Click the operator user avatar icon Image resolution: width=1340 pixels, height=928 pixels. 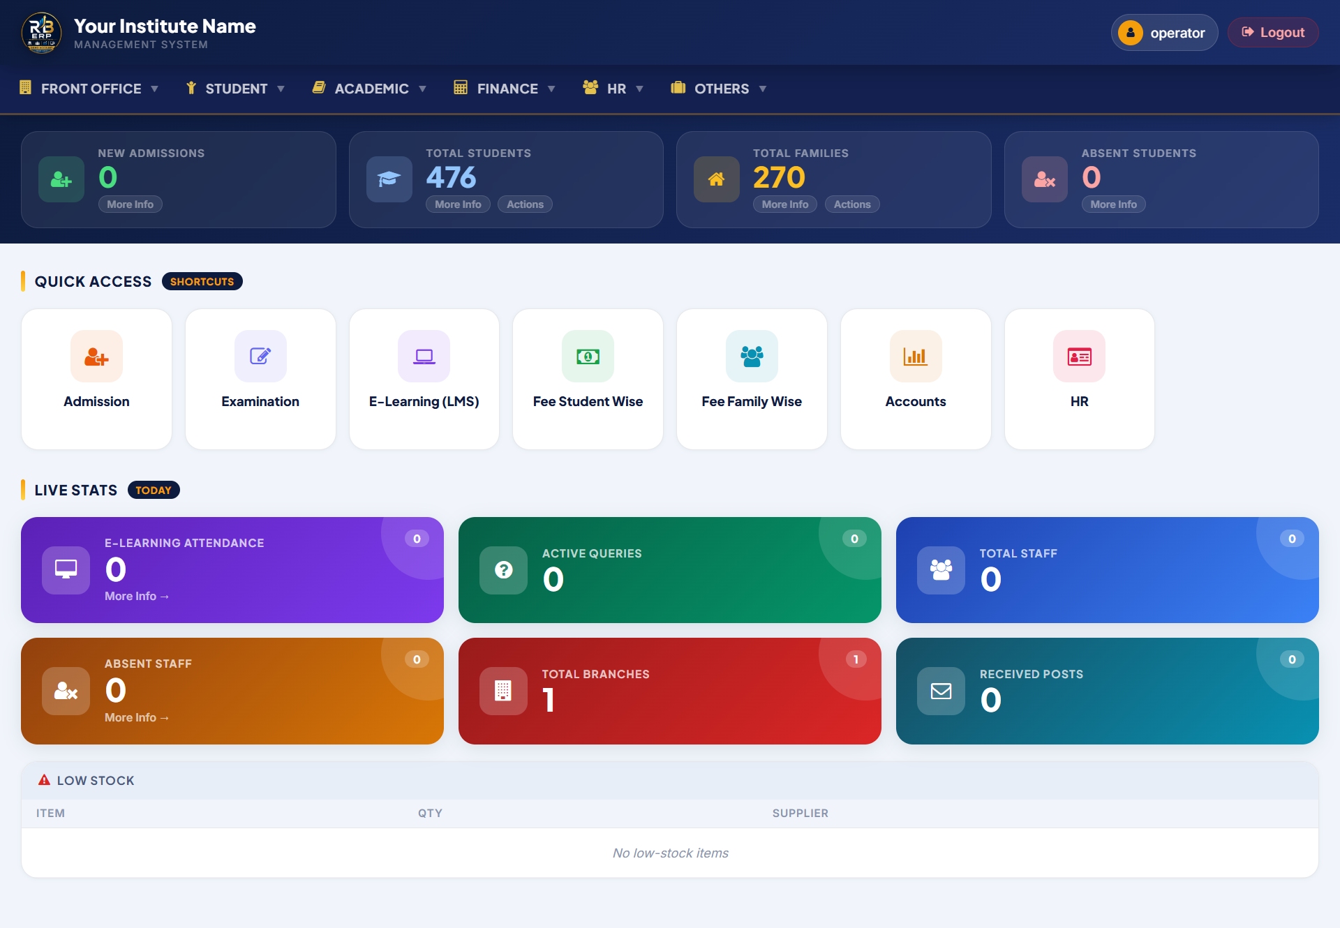coord(1131,33)
